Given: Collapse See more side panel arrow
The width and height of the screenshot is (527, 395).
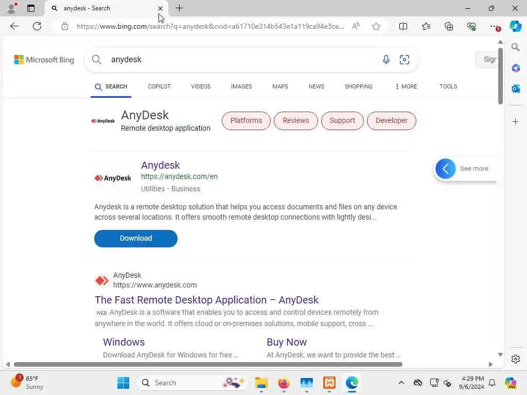Looking at the screenshot, I should click(445, 169).
